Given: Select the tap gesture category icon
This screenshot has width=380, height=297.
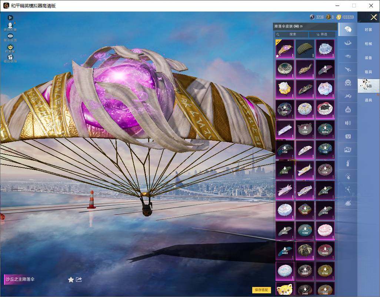Looking at the screenshot, I should coord(348,177).
